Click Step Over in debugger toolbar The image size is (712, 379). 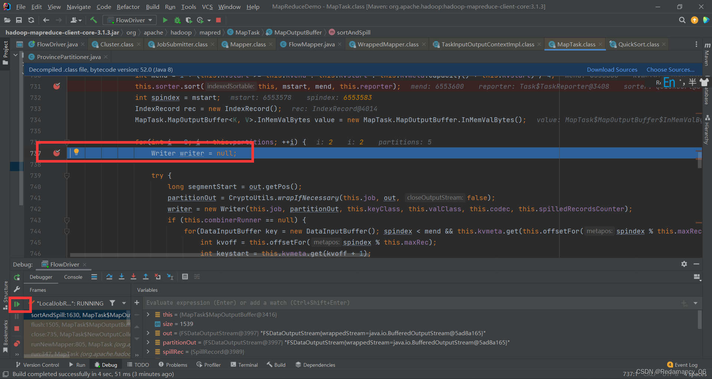[x=109, y=277]
